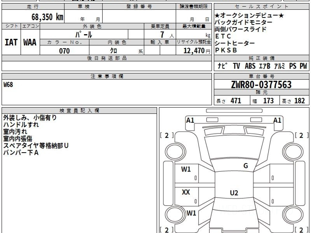311x233 pixels.
Task: Click the カラーNo. header
Action: tap(65, 42)
